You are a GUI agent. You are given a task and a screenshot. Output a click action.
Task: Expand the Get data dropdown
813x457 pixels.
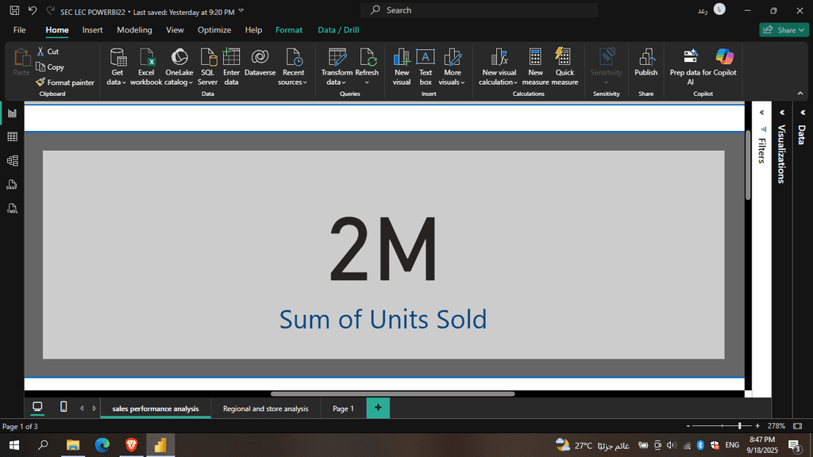(118, 82)
